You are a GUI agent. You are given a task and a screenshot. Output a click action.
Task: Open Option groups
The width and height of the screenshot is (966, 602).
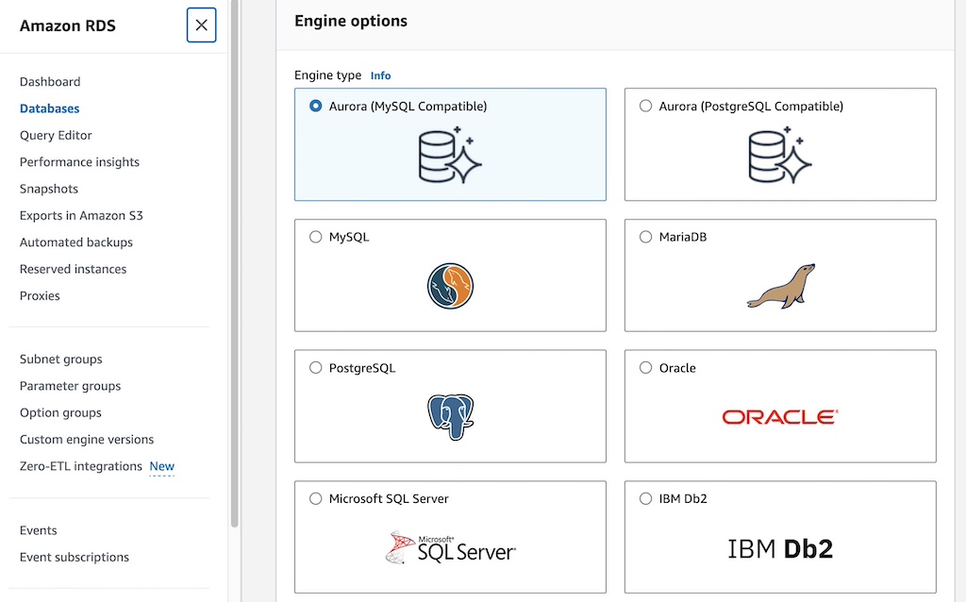point(60,413)
